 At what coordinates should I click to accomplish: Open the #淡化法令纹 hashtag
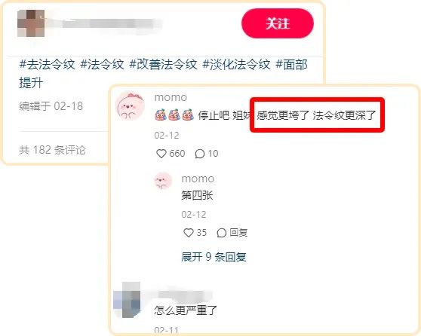coord(236,65)
